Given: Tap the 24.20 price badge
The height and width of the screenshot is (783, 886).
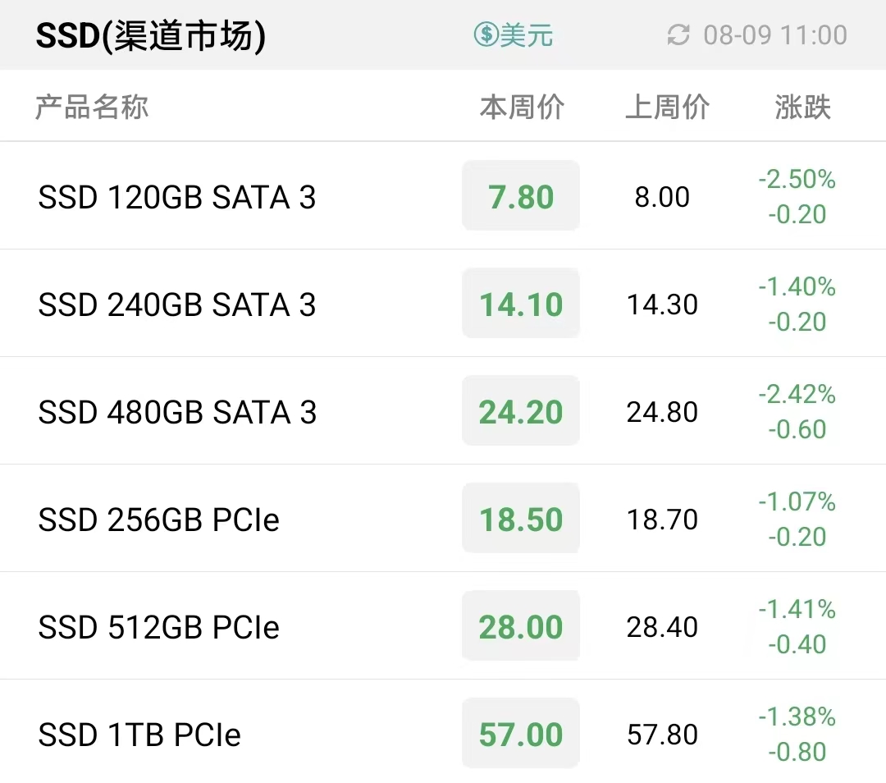Looking at the screenshot, I should pyautogui.click(x=521, y=411).
